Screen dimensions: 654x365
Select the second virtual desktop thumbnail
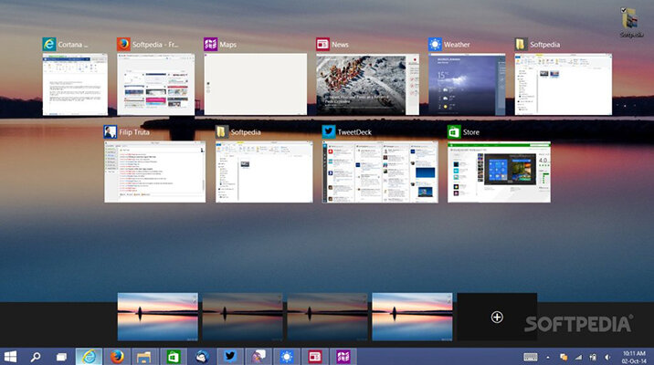point(242,317)
